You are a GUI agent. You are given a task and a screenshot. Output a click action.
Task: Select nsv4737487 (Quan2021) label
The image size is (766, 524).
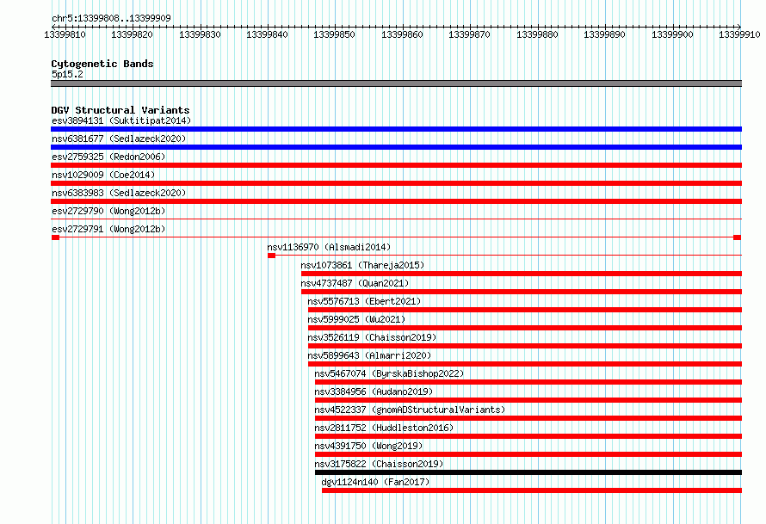(355, 283)
